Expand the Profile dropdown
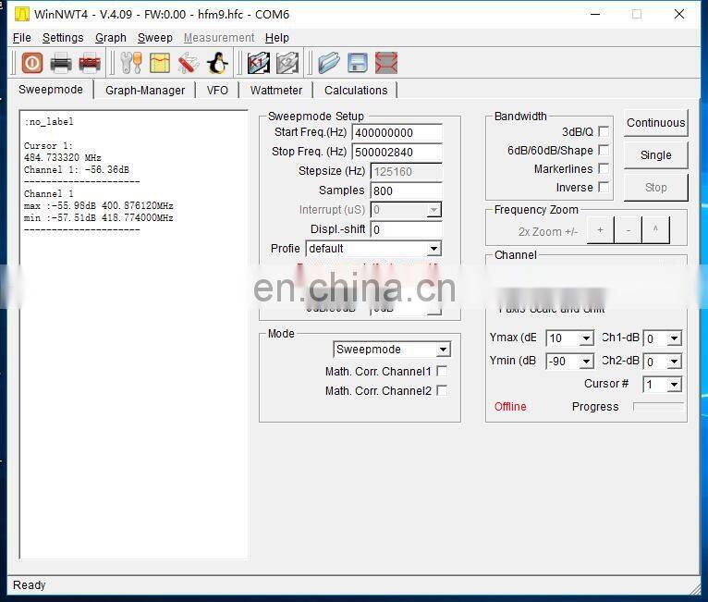 (x=433, y=249)
